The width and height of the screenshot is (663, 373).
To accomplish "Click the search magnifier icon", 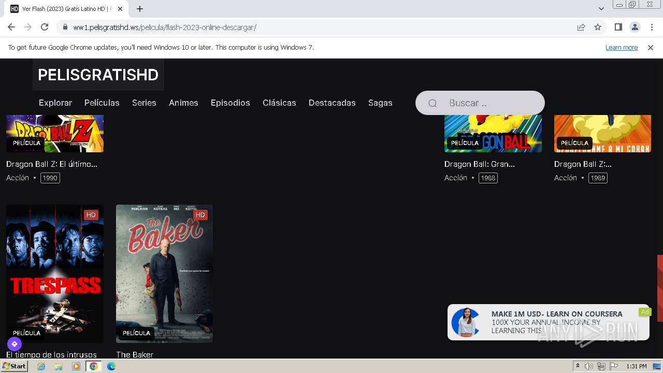I will [433, 103].
